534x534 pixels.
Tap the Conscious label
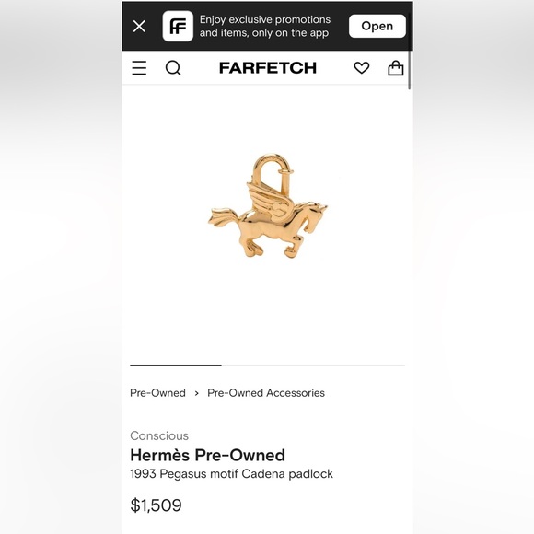159,435
